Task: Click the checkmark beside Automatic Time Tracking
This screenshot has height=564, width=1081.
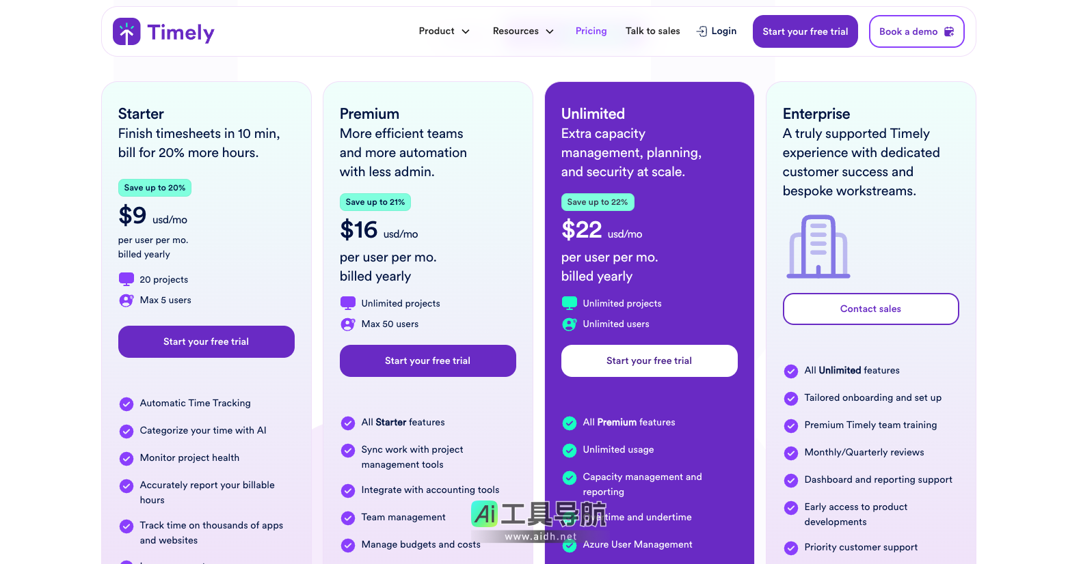Action: coord(126,404)
